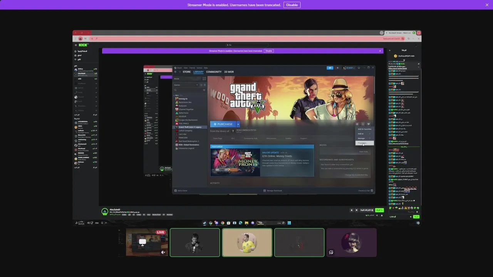Open Manage Downloads in Steam footer
This screenshot has height=277, width=493.
(273, 190)
